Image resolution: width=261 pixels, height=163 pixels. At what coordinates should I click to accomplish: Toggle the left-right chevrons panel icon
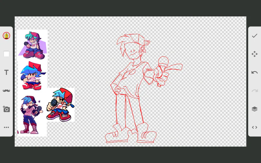[255, 127]
